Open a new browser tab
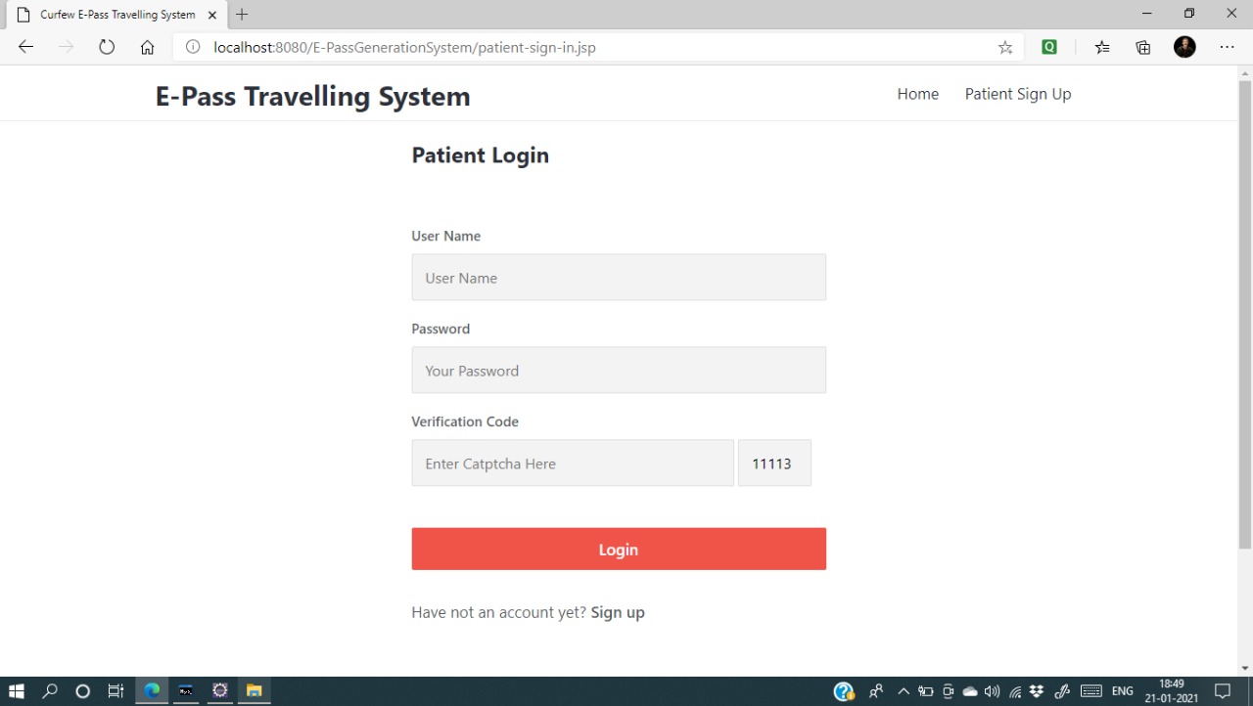The height and width of the screenshot is (706, 1253). 242,15
